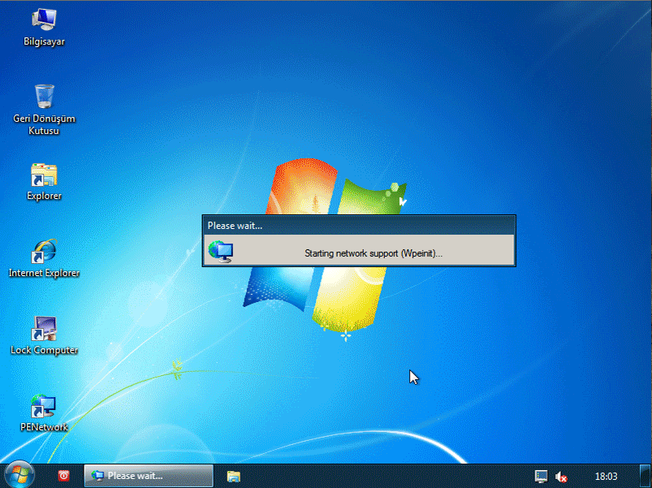
Task: Open the Windows Start orb
Action: 19,475
